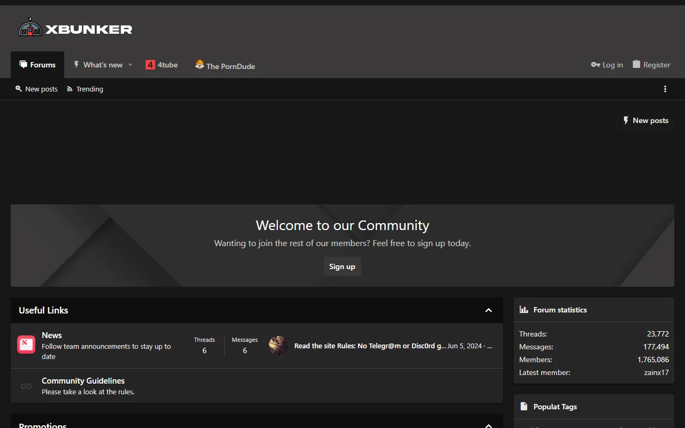Click the key icon next to Log in
Viewport: 685px width, 428px height.
pos(594,64)
